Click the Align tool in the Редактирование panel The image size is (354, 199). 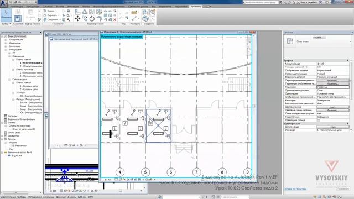pyautogui.click(x=77, y=12)
